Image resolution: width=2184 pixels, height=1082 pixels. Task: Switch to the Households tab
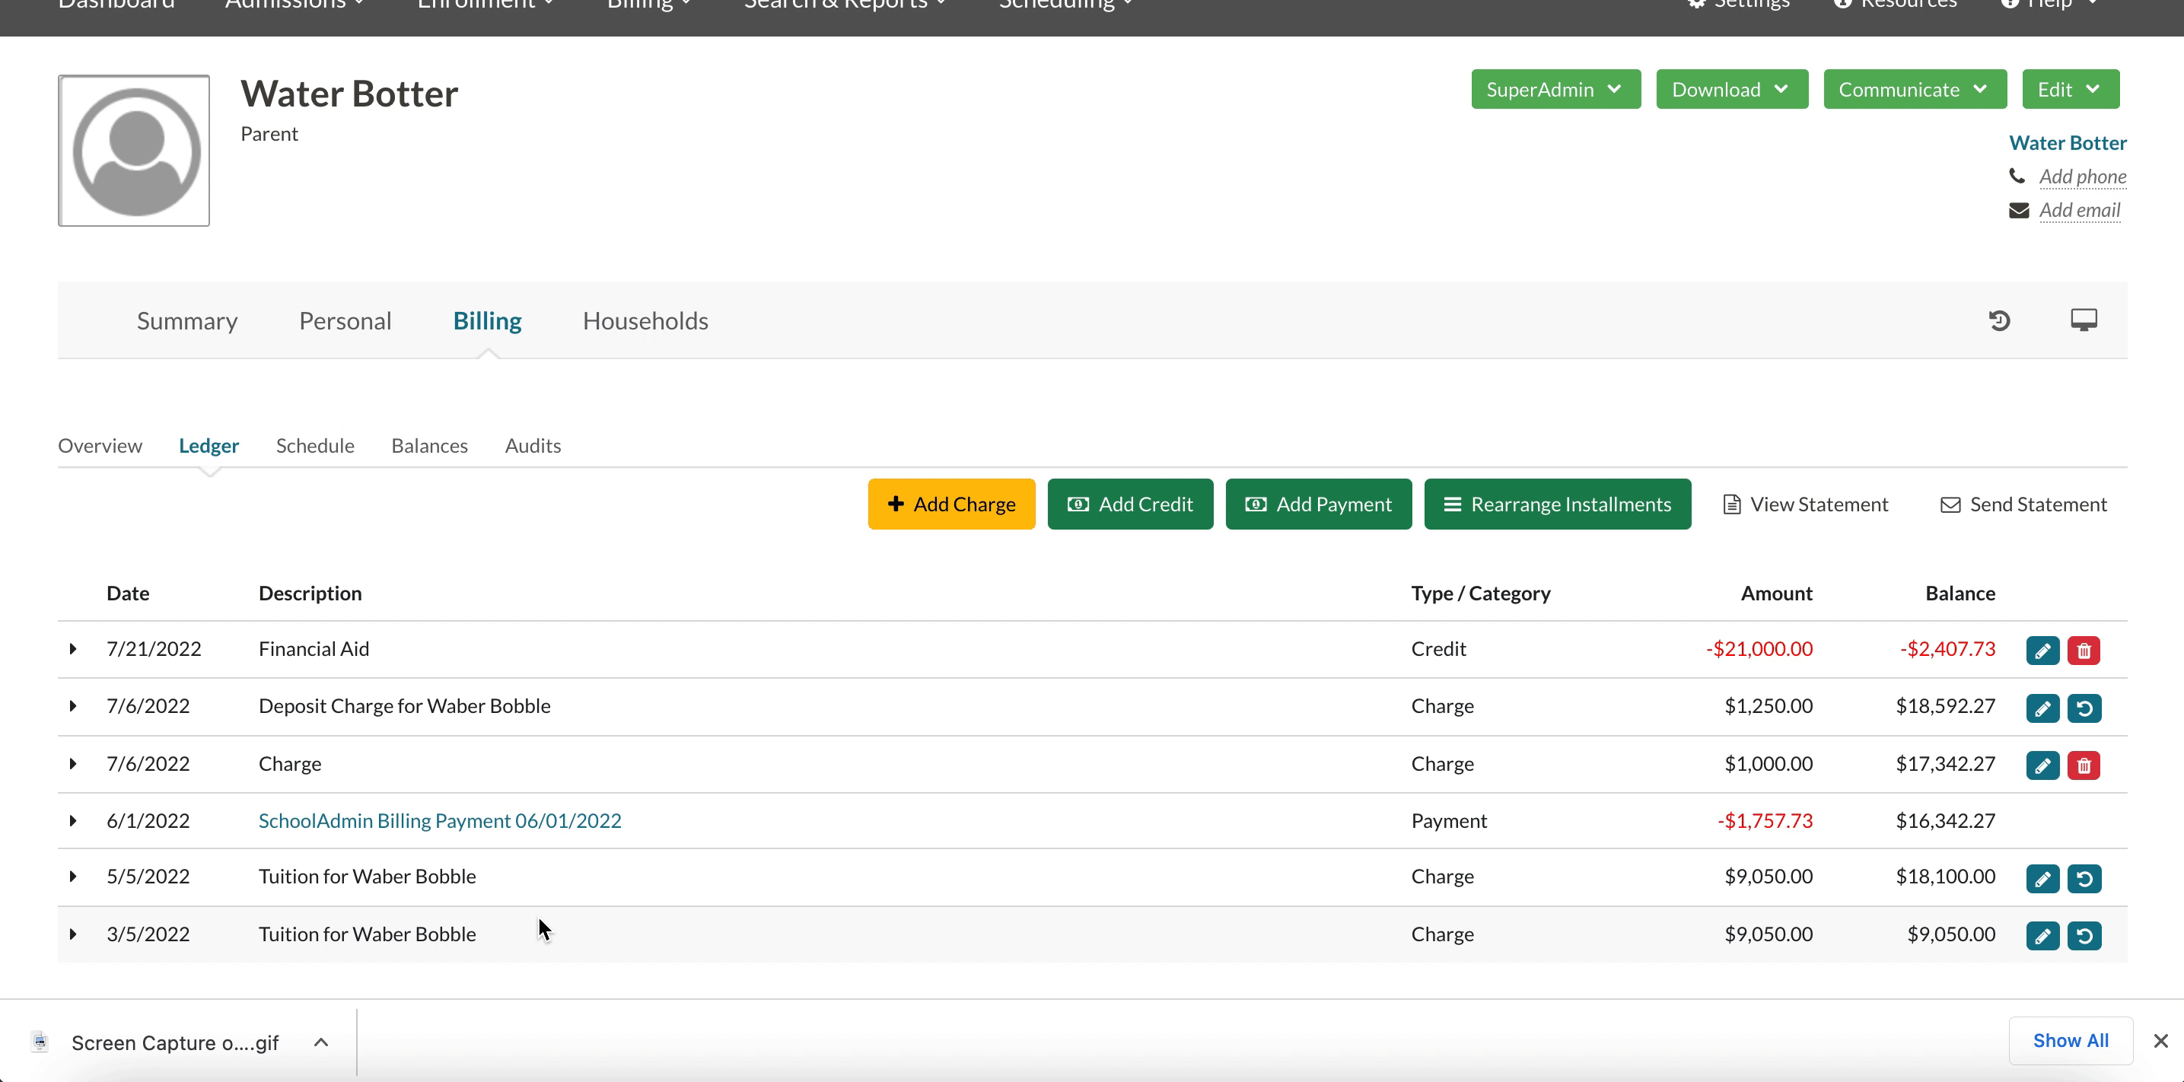coord(645,320)
